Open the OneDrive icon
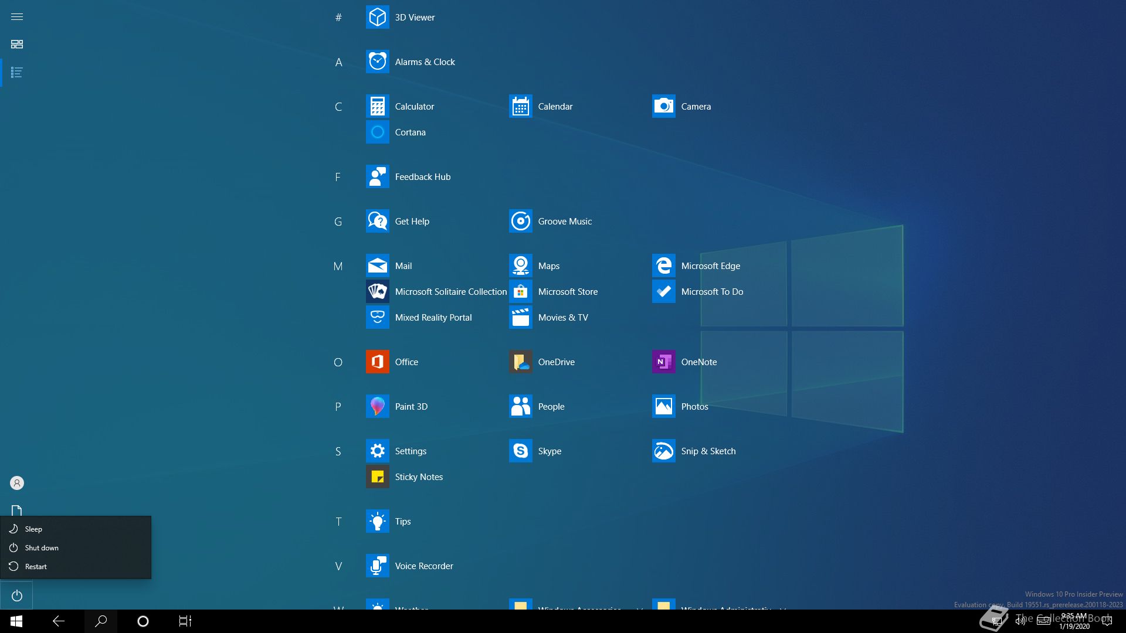The width and height of the screenshot is (1126, 633). tap(521, 362)
